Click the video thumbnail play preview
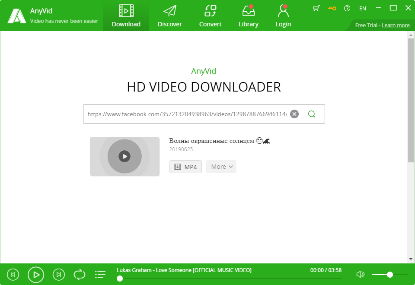 (124, 156)
